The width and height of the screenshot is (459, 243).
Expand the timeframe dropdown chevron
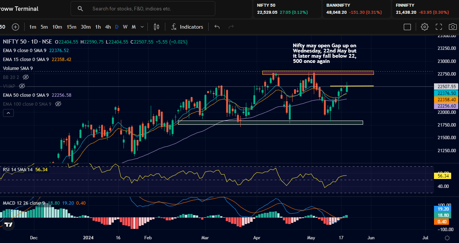142,27
